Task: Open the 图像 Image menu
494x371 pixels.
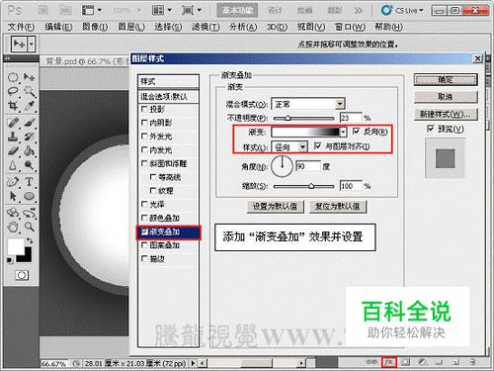Action: tap(95, 27)
